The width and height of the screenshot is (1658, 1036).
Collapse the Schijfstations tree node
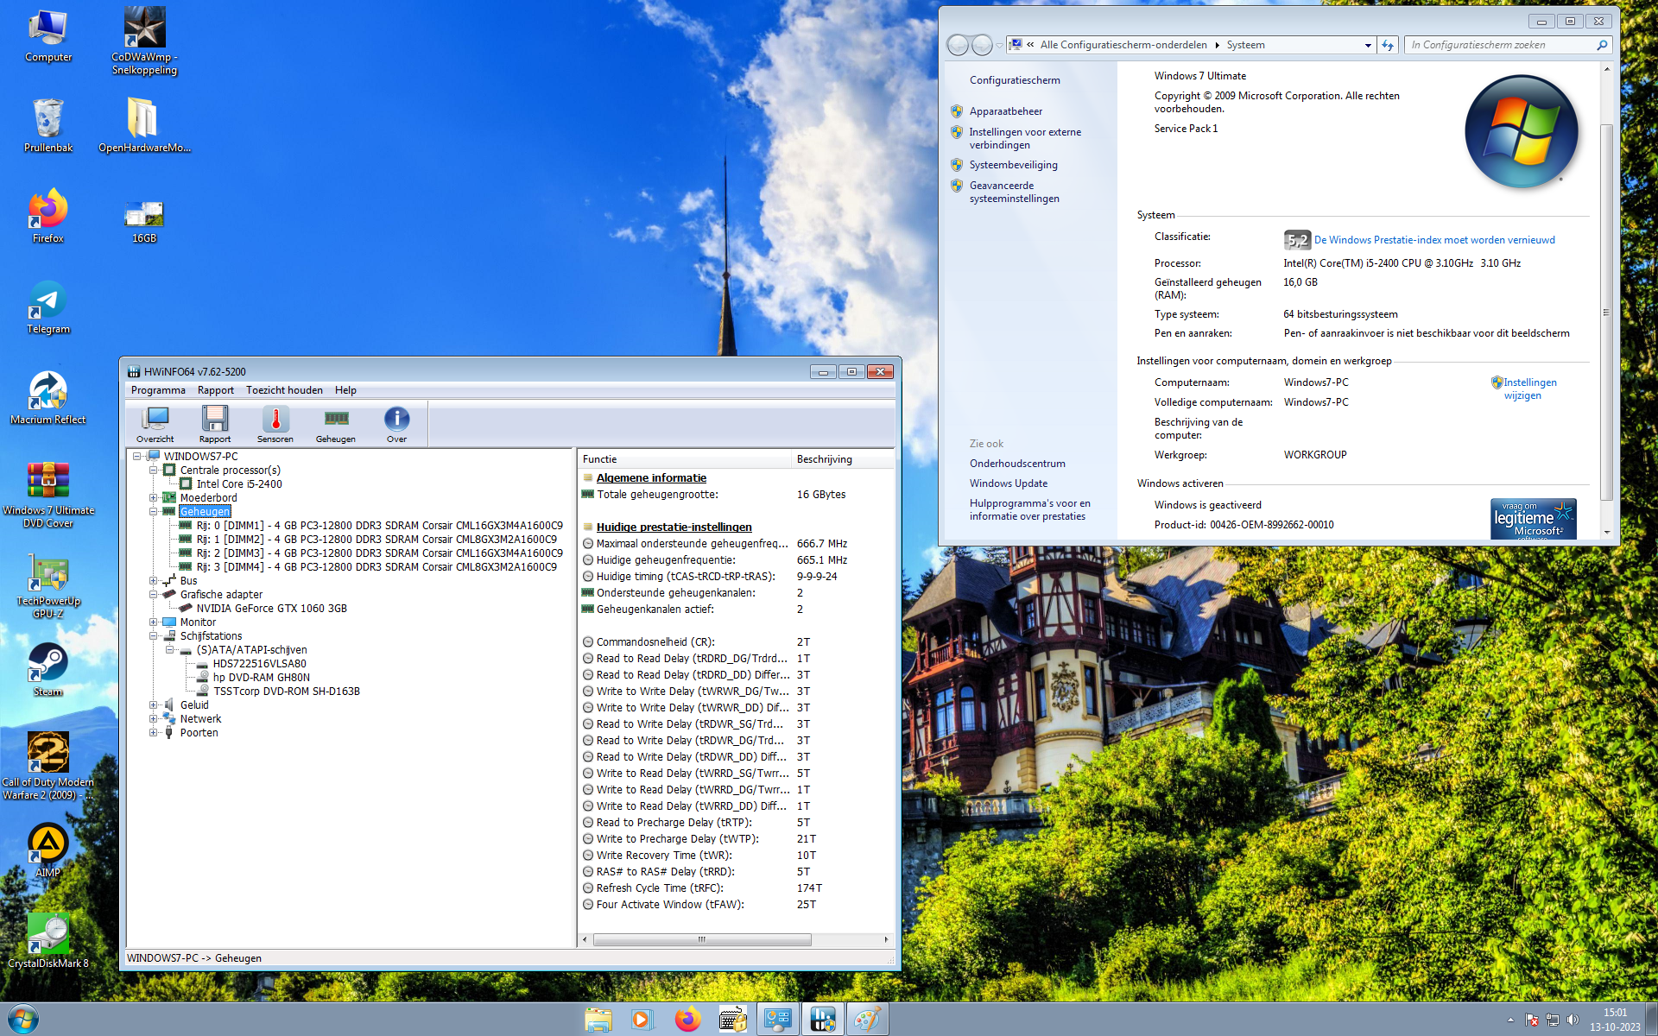tap(153, 636)
